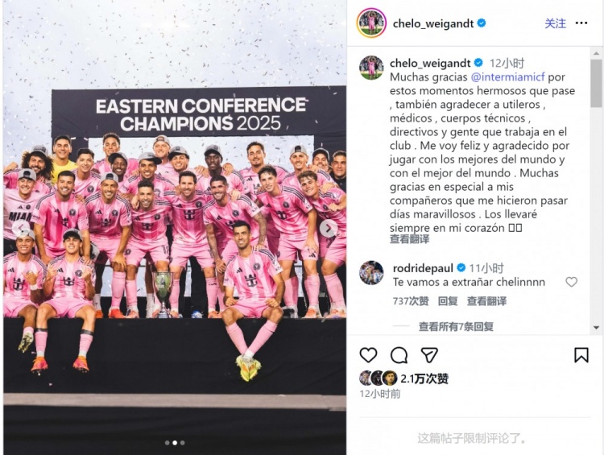This screenshot has height=455, width=604.
Task: Click 查看翻译 under the caption
Action: coord(409,239)
